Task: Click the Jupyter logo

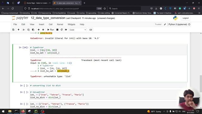Action: [x=20, y=18]
